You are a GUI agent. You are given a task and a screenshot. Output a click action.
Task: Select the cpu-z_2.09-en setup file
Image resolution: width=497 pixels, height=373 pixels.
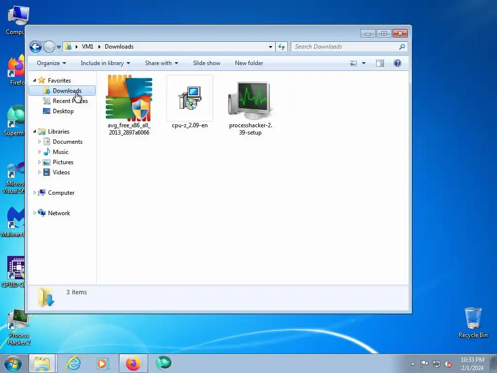tap(190, 102)
